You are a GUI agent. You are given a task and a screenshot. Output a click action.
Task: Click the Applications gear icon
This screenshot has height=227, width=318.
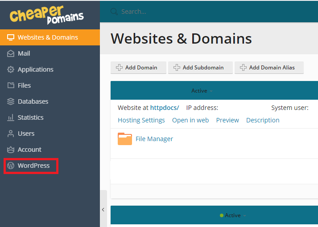pyautogui.click(x=11, y=69)
